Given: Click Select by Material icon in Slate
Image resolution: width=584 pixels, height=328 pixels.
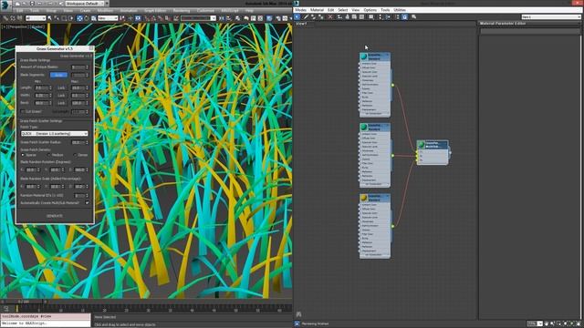Looking at the screenshot, I should [x=413, y=16].
